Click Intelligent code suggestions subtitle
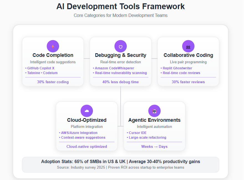 53,62
